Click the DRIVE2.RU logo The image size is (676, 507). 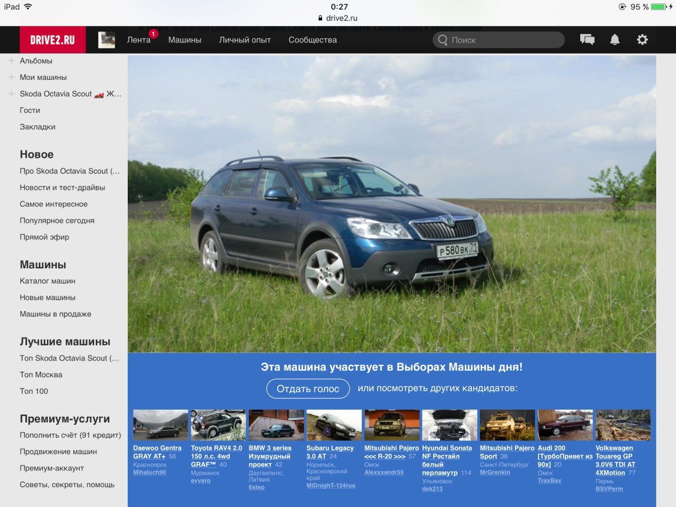pyautogui.click(x=53, y=39)
